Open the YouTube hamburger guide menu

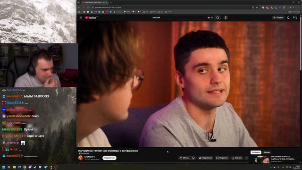(81, 17)
